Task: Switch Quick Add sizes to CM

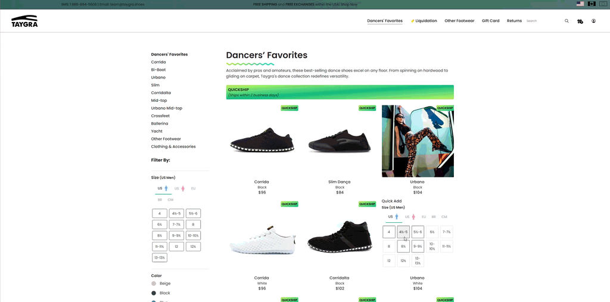Action: [x=444, y=217]
